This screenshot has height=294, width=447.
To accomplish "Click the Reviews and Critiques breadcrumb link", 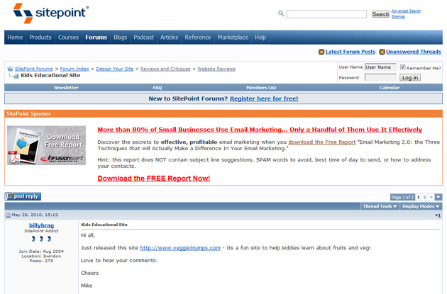I will pos(165,69).
